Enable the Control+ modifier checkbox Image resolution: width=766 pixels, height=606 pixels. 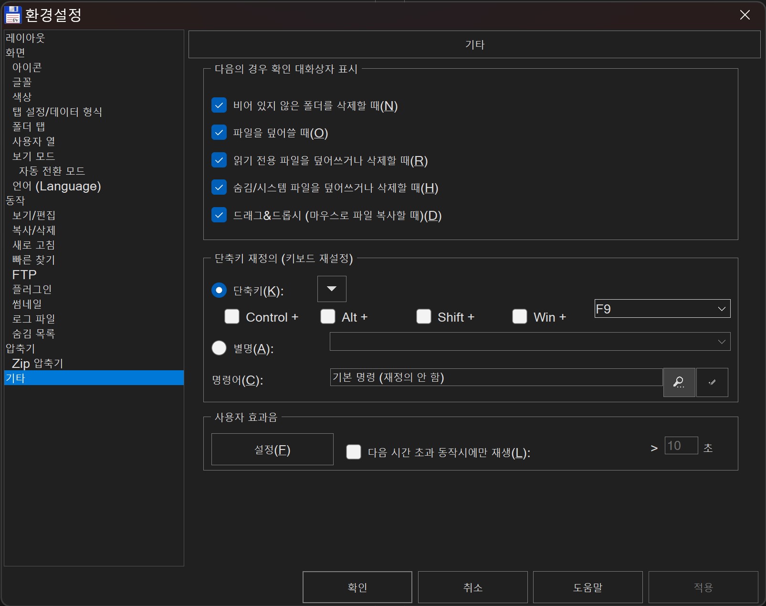(x=232, y=316)
